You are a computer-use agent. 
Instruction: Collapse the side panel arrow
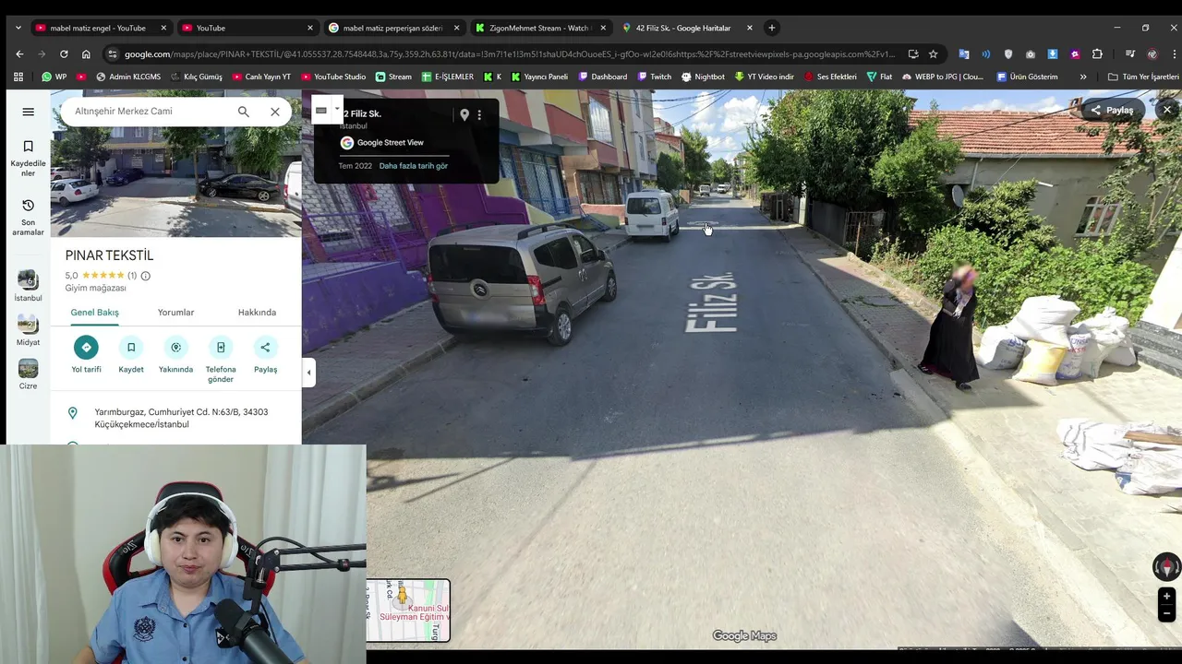click(308, 373)
